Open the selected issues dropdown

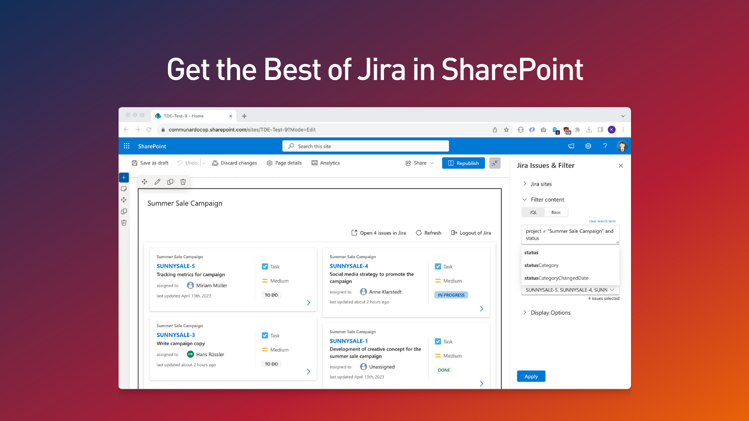pos(570,290)
